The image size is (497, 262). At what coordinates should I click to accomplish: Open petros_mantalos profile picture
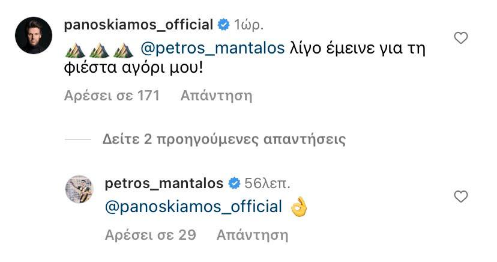[79, 190]
